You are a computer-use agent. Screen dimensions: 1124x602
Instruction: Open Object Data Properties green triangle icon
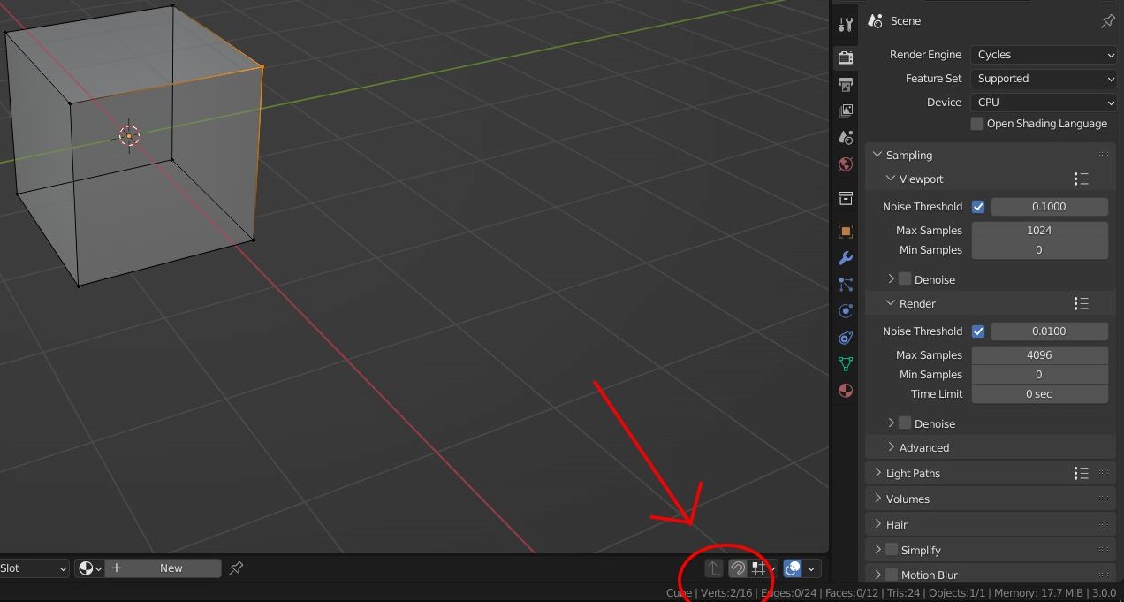click(x=846, y=363)
